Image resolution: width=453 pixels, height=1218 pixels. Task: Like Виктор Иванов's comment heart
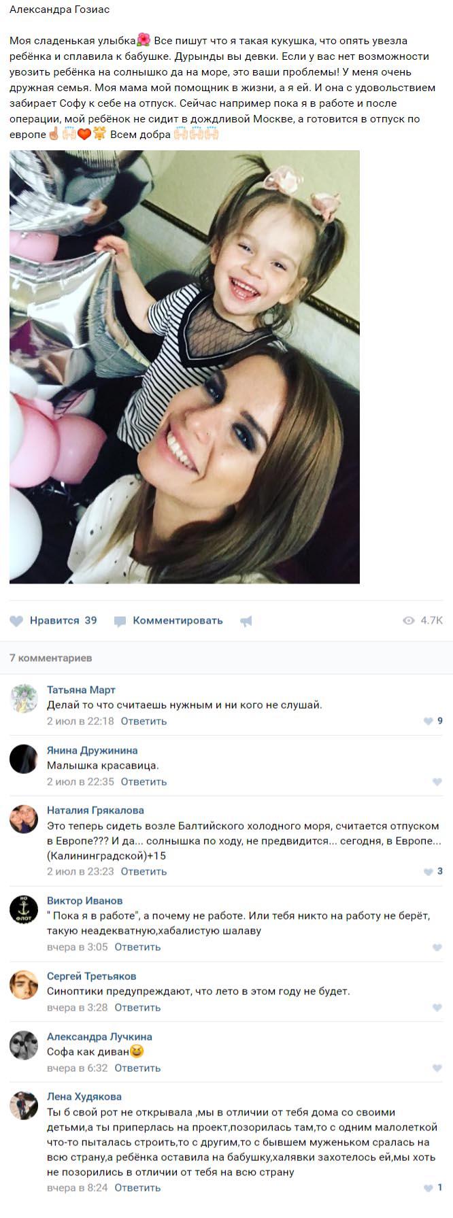coord(437,947)
